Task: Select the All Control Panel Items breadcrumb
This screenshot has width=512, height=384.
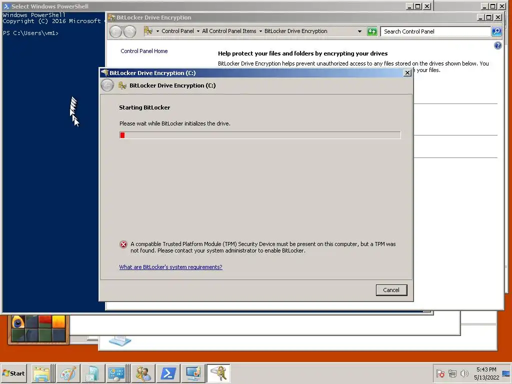Action: 229,31
